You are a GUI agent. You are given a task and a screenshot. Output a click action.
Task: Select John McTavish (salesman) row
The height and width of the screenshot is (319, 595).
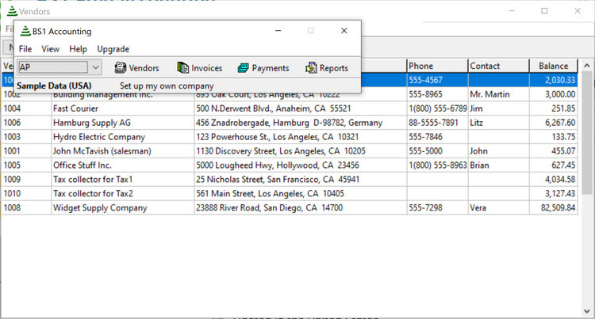290,151
